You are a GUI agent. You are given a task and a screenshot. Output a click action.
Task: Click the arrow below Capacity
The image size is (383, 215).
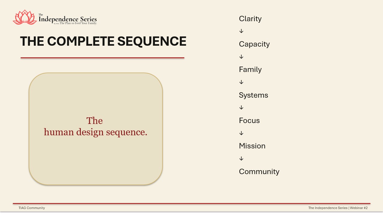[241, 57]
